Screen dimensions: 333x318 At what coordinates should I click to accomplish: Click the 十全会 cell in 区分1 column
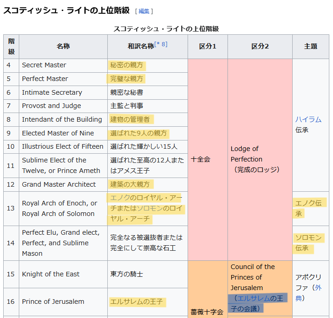click(200, 159)
